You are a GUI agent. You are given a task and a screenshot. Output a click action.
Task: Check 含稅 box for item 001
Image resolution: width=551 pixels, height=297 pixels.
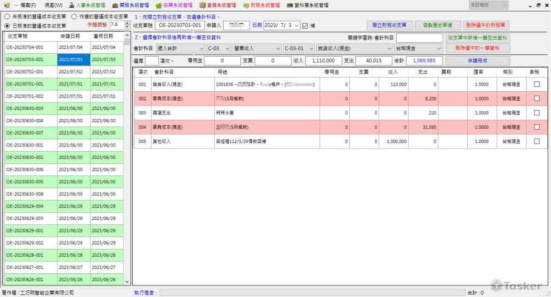pos(537,84)
